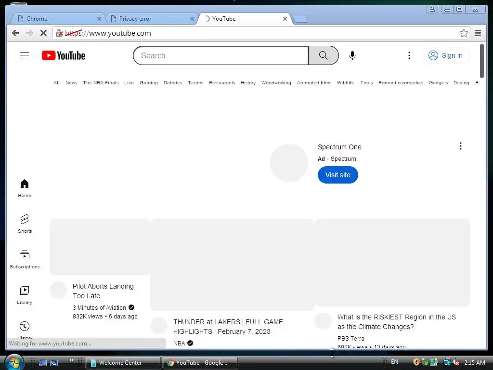This screenshot has width=493, height=370.
Task: Open Chrome user profile button
Action: click(432, 9)
